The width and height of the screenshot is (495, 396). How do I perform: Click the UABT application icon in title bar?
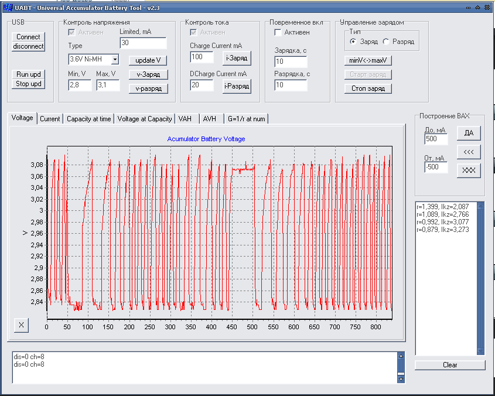pyautogui.click(x=8, y=7)
